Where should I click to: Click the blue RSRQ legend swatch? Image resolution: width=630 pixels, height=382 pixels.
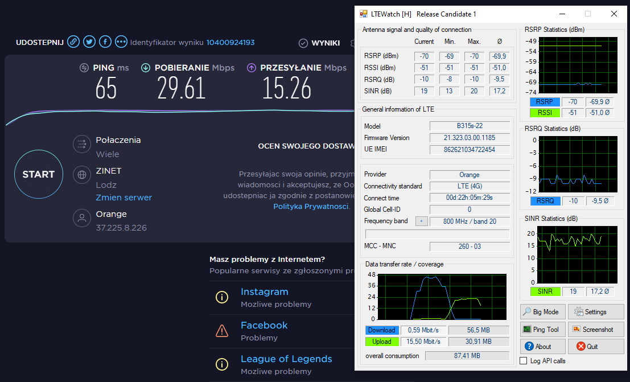point(545,200)
